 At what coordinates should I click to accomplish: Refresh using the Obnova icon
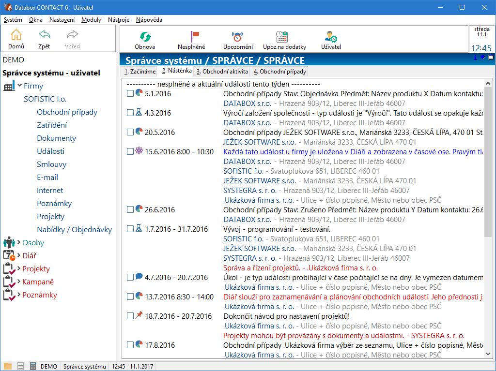(x=145, y=37)
